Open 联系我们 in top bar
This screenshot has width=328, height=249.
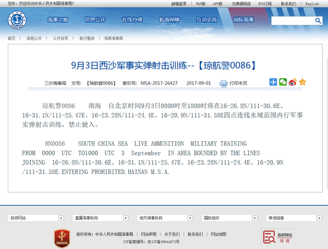coord(288,4)
